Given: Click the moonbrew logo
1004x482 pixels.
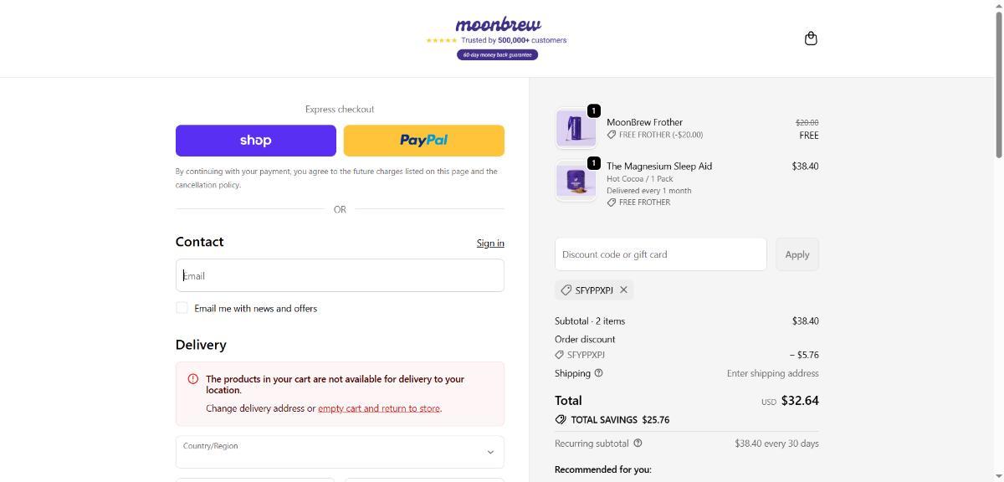Looking at the screenshot, I should (498, 24).
